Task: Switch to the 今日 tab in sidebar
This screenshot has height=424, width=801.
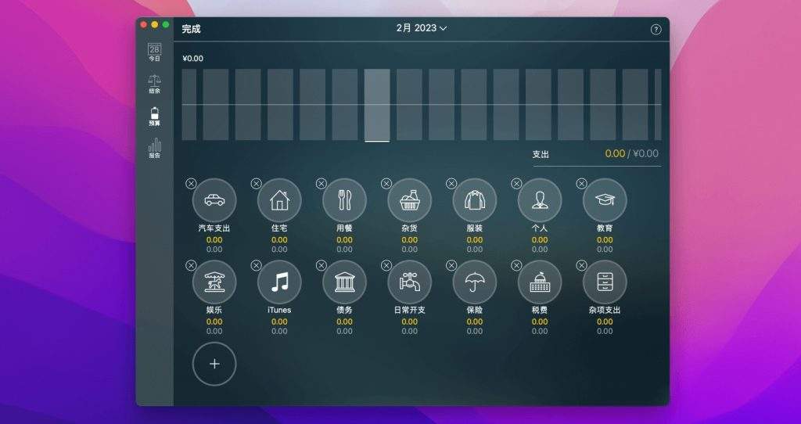Action: click(154, 52)
